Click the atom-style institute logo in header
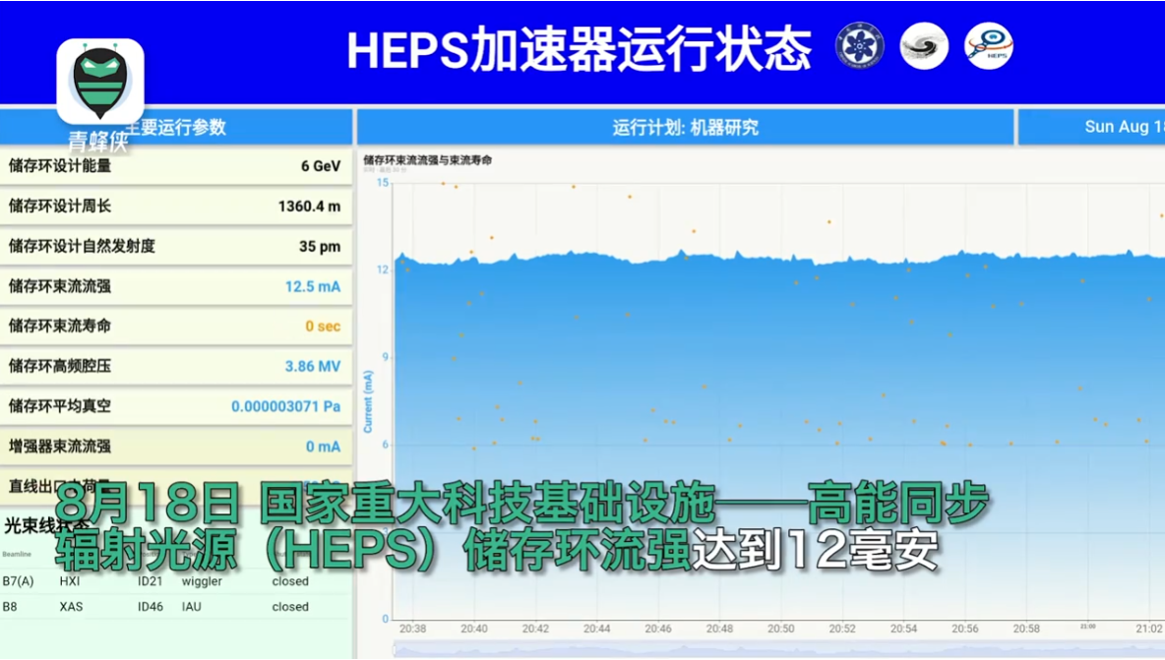1165x660 pixels. (859, 46)
